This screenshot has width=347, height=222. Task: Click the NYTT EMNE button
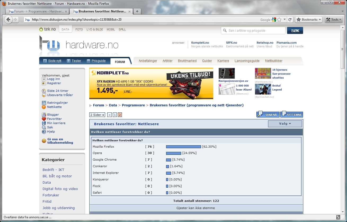291,115
